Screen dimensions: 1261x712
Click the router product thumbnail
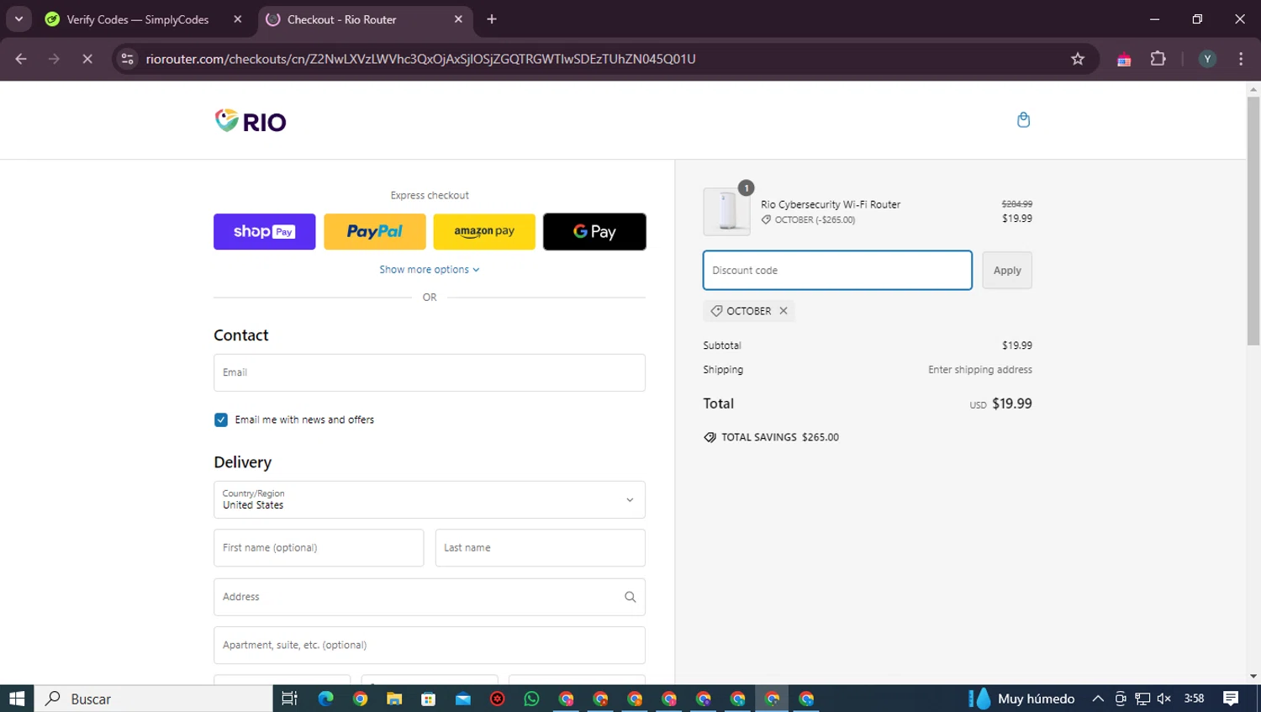pos(727,211)
